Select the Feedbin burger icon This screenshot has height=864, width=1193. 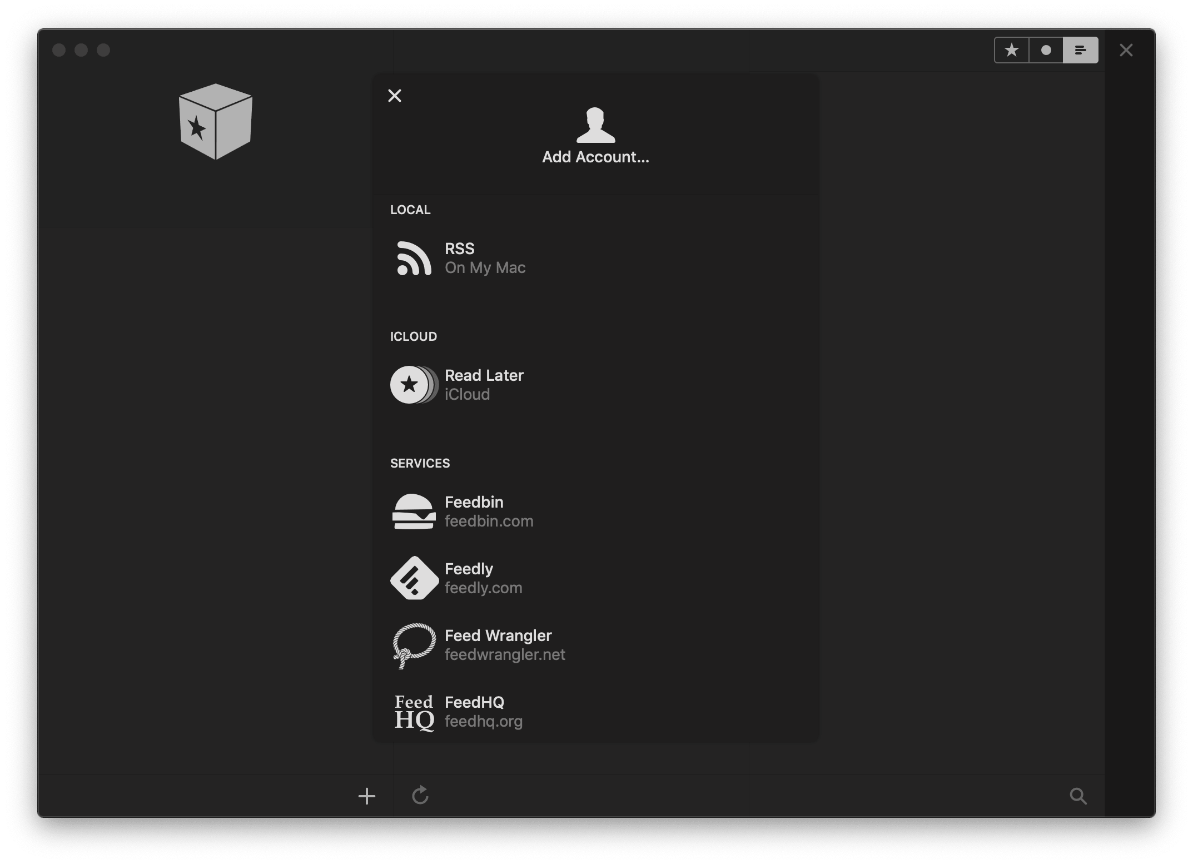[414, 512]
